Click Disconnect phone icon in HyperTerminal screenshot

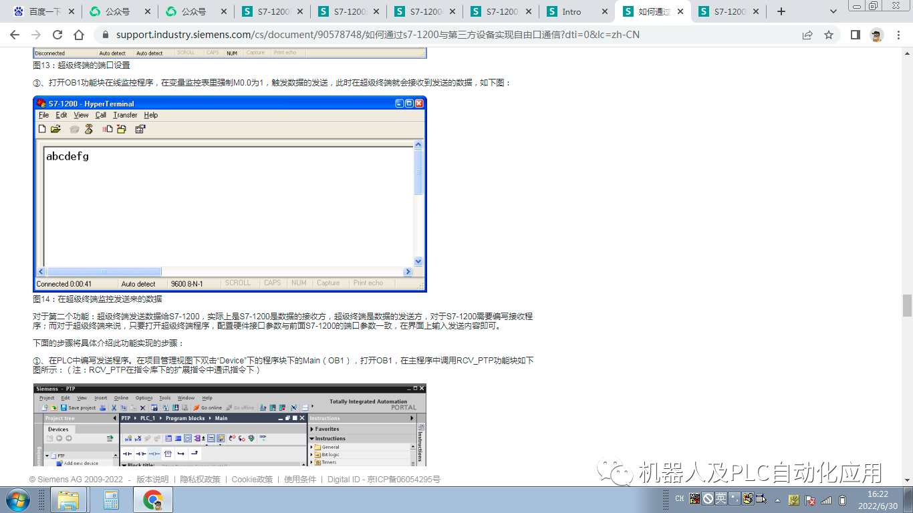(x=88, y=129)
